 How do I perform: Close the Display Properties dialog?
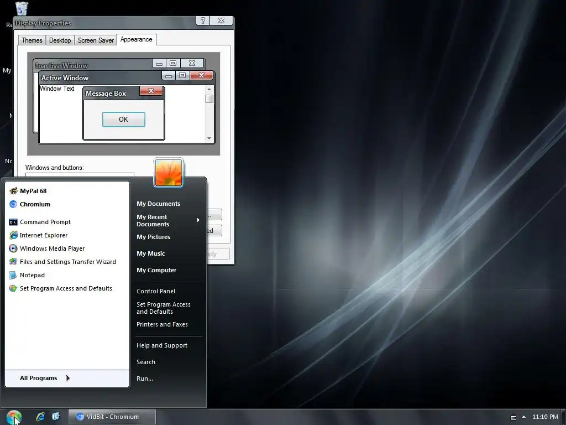tap(221, 20)
